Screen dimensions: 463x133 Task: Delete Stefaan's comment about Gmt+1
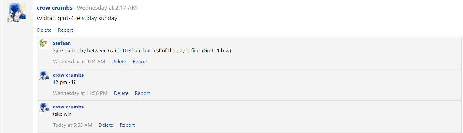coord(119,62)
